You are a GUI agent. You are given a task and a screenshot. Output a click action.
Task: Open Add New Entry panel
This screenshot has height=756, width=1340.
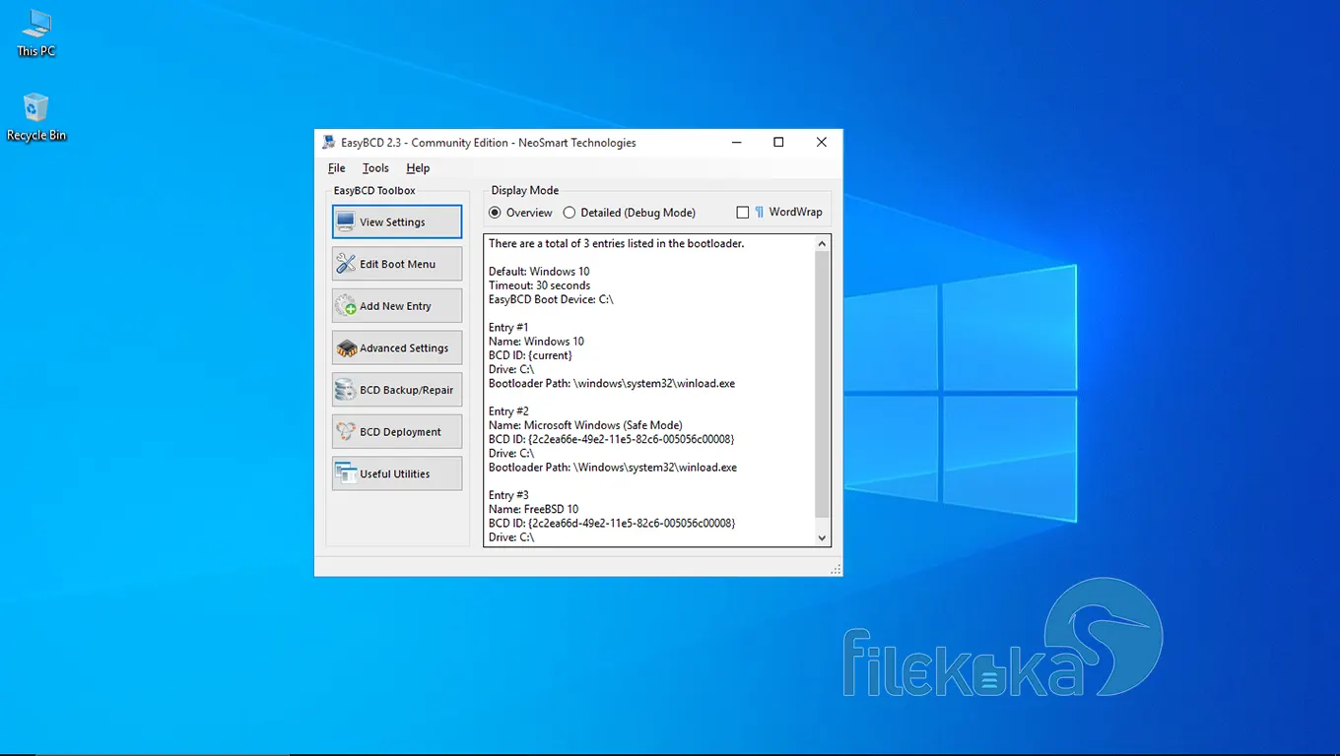[x=396, y=306]
